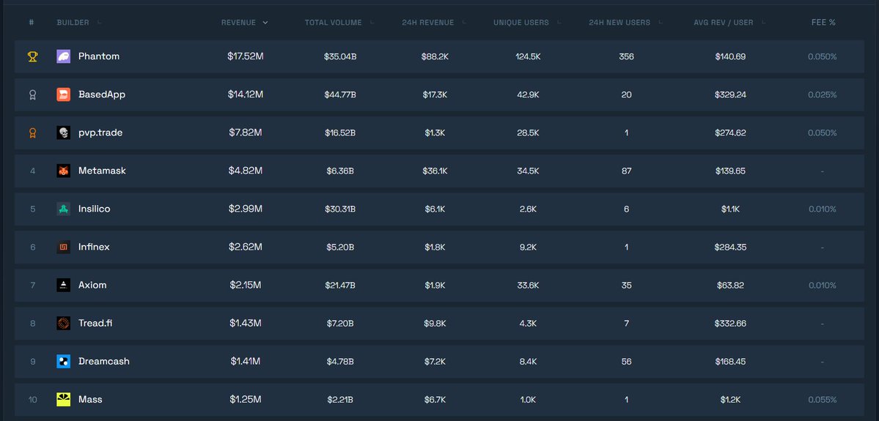
Task: Click 24H revenue $88.2K for Phantom
Action: point(434,56)
